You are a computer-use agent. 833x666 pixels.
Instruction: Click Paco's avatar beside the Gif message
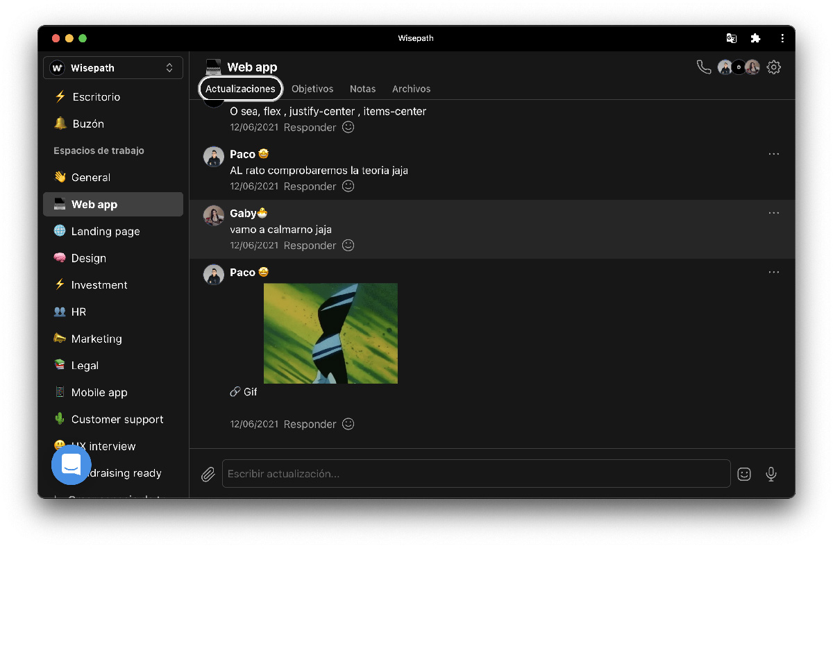pyautogui.click(x=213, y=275)
